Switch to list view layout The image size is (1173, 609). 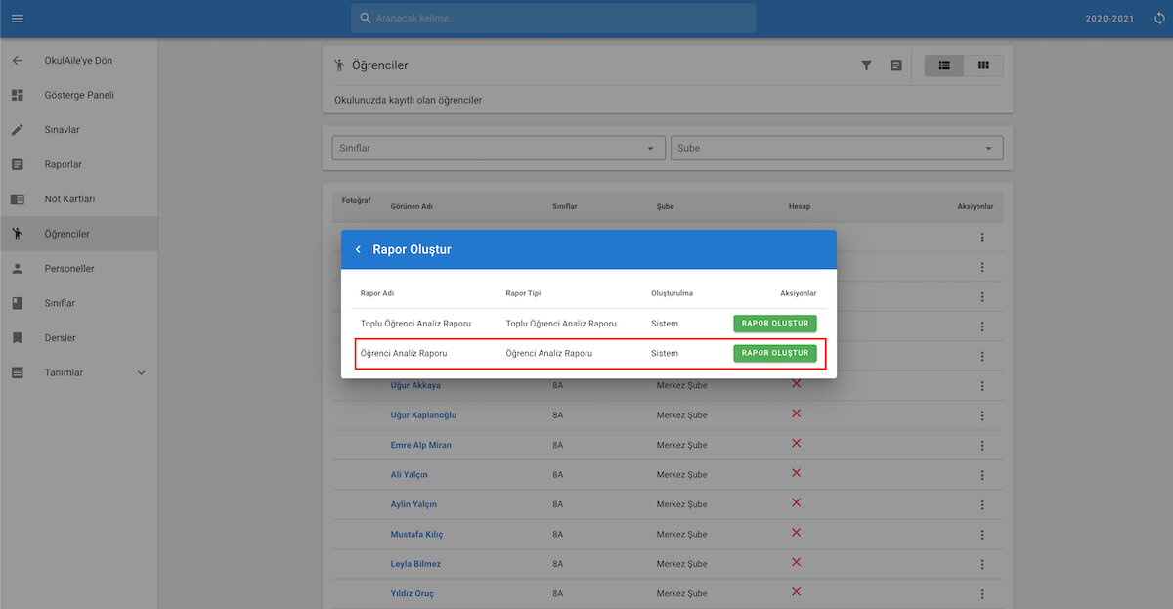[x=944, y=65]
